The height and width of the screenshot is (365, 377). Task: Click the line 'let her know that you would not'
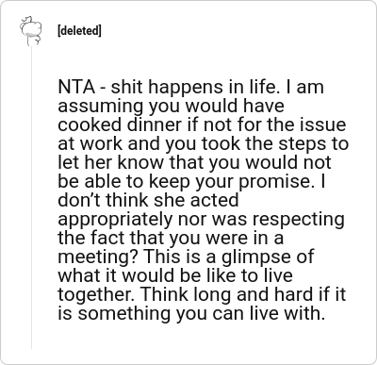[x=194, y=162]
